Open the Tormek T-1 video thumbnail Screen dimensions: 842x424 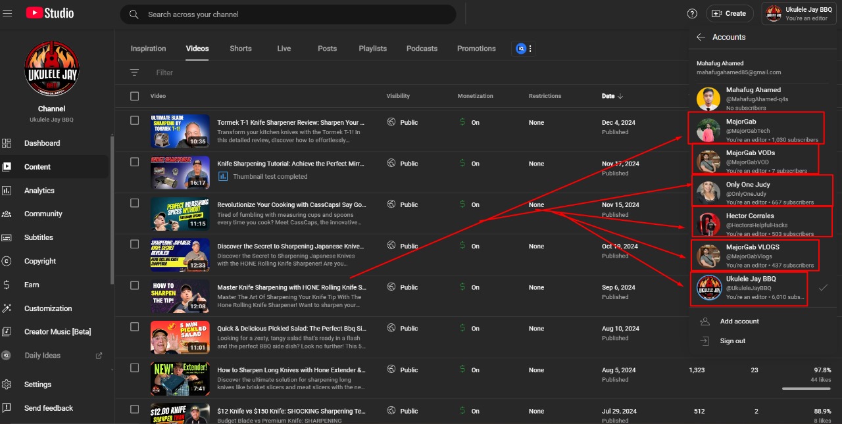(180, 131)
